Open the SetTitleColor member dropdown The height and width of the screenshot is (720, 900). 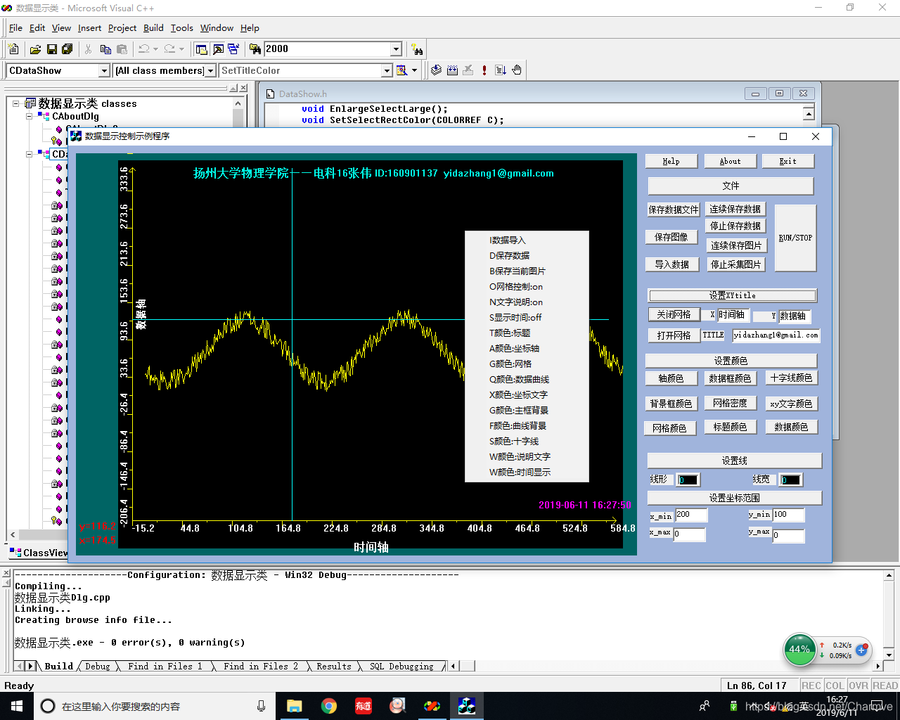[x=387, y=71]
